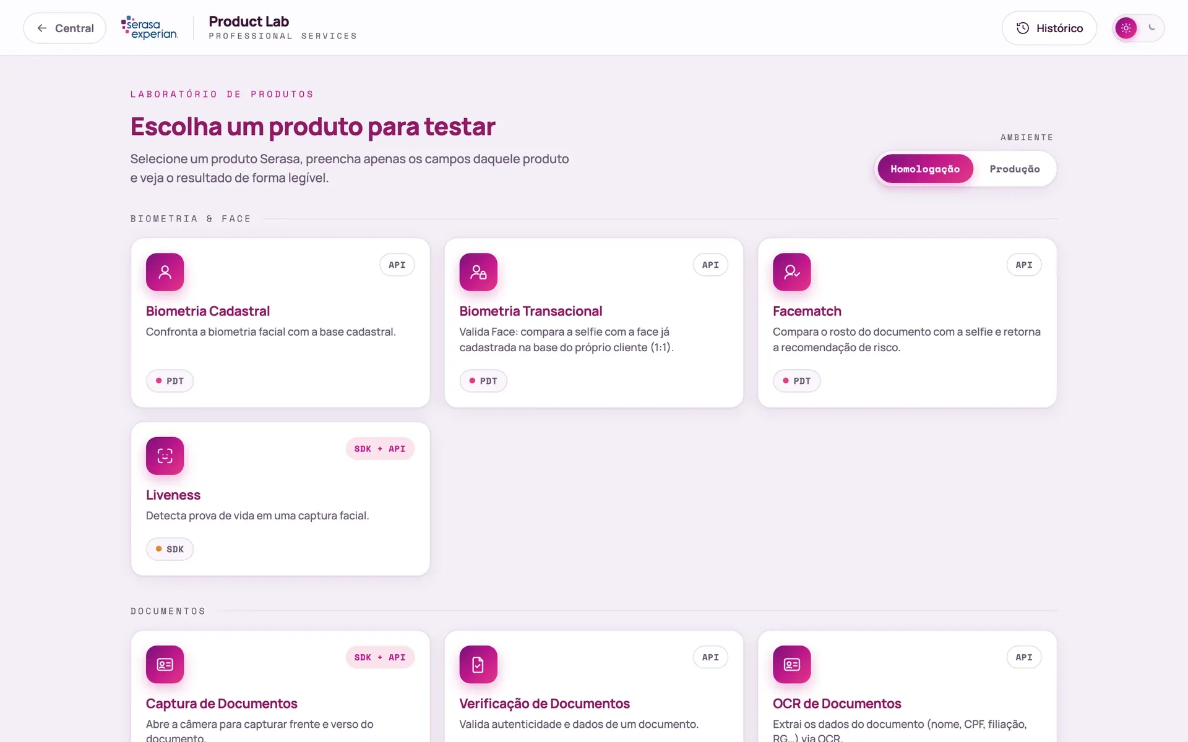The width and height of the screenshot is (1188, 742).
Task: Click the OCR de Documentos ID card icon
Action: 792,665
